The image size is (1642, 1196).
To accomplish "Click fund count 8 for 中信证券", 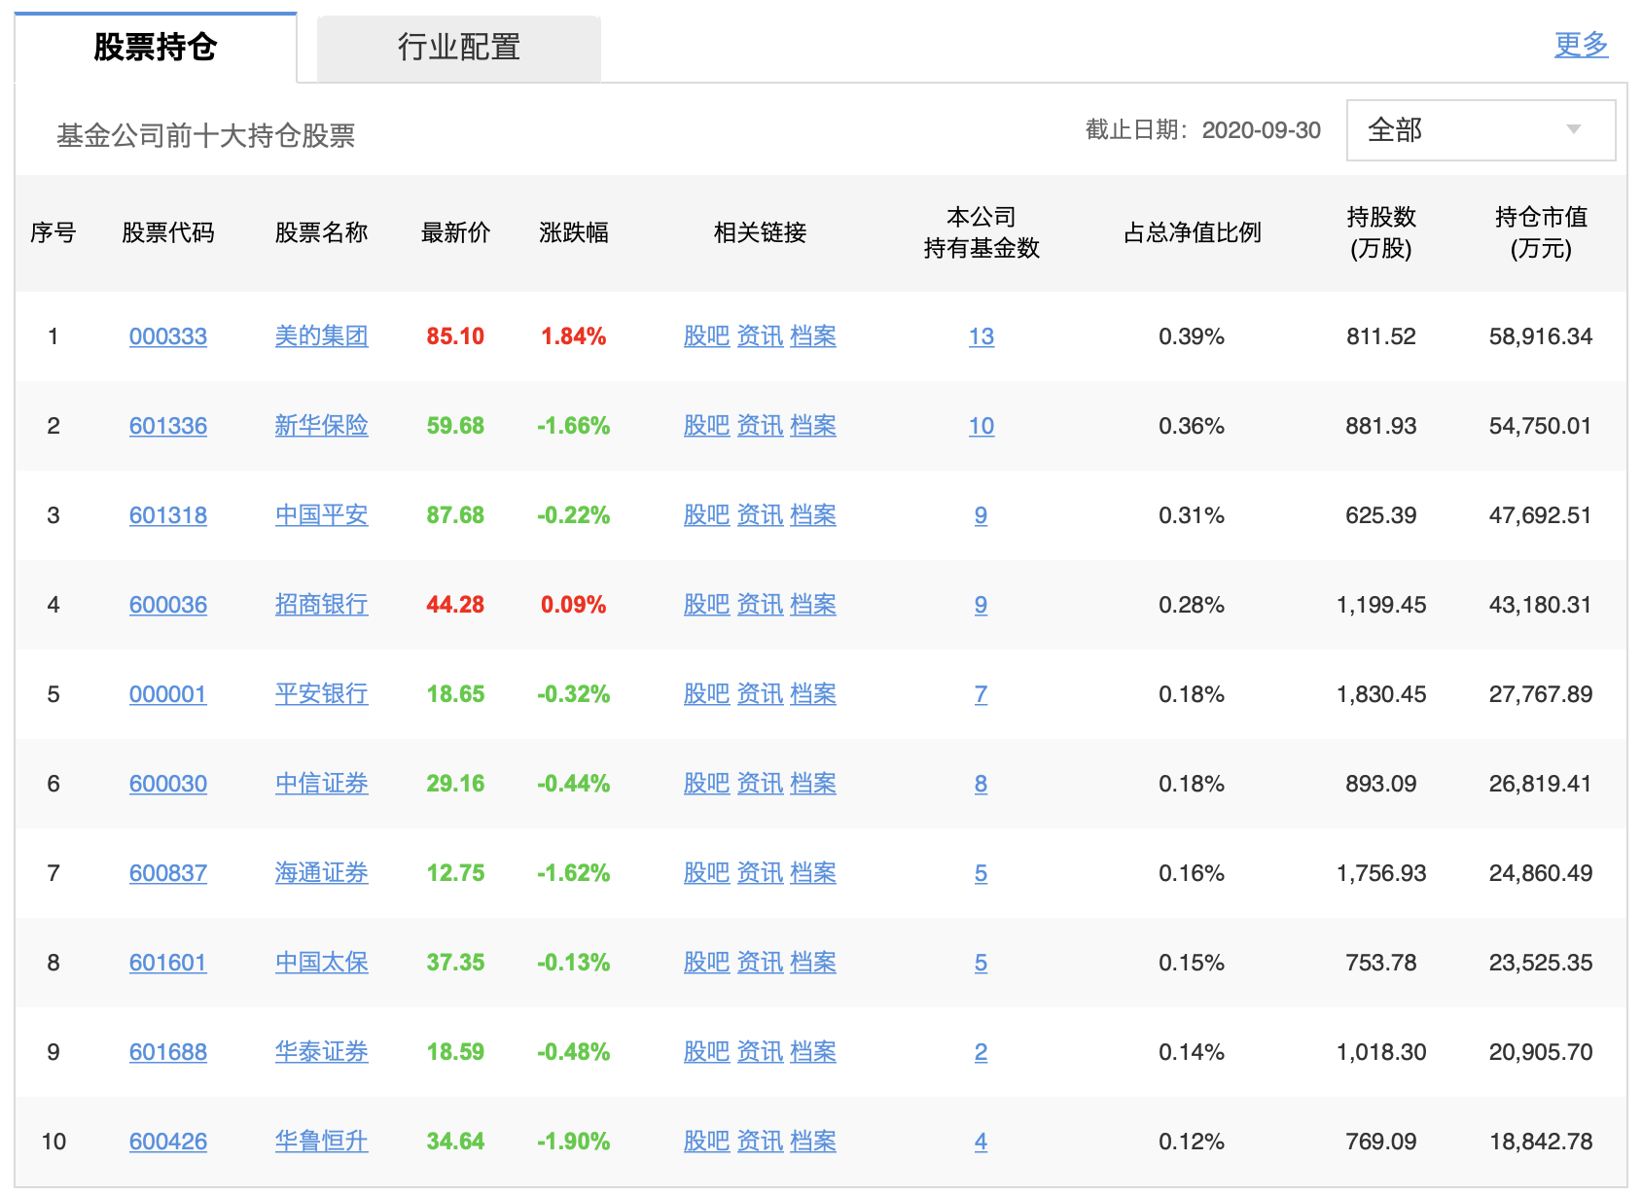I will pos(982,784).
